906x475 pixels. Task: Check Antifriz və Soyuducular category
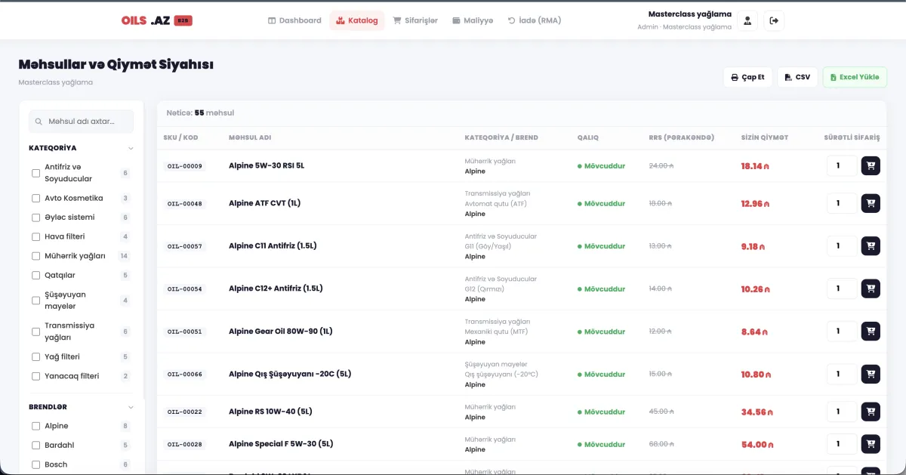coord(35,173)
